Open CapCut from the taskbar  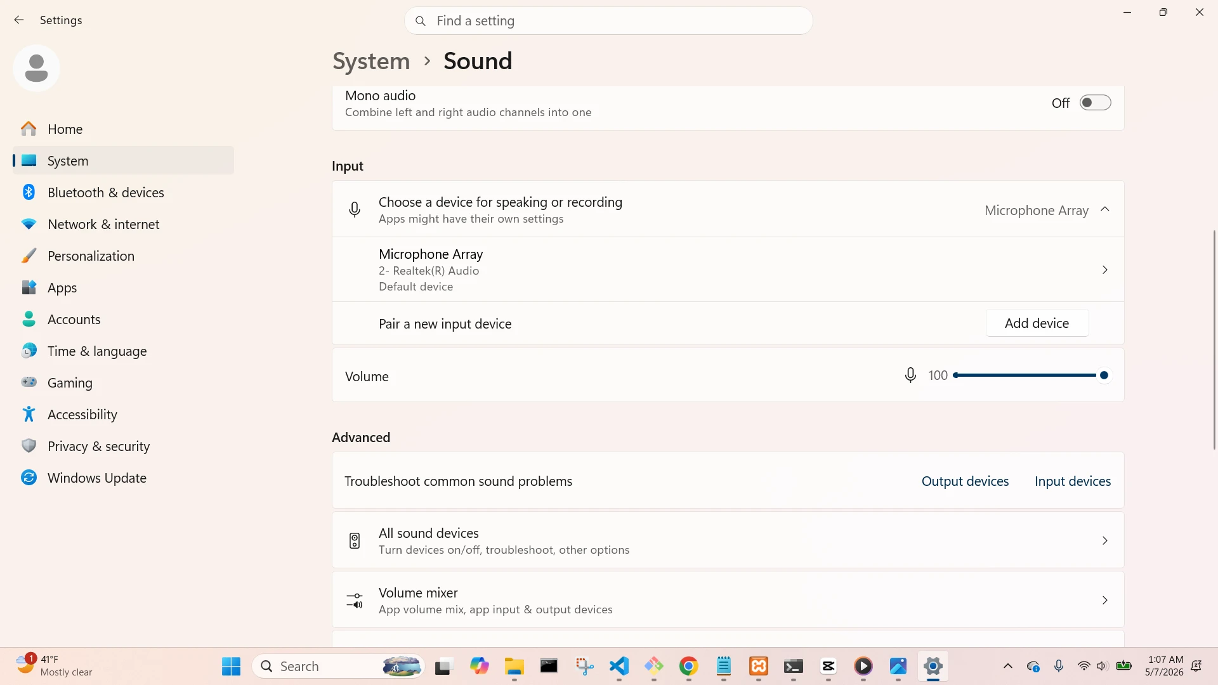pos(828,666)
